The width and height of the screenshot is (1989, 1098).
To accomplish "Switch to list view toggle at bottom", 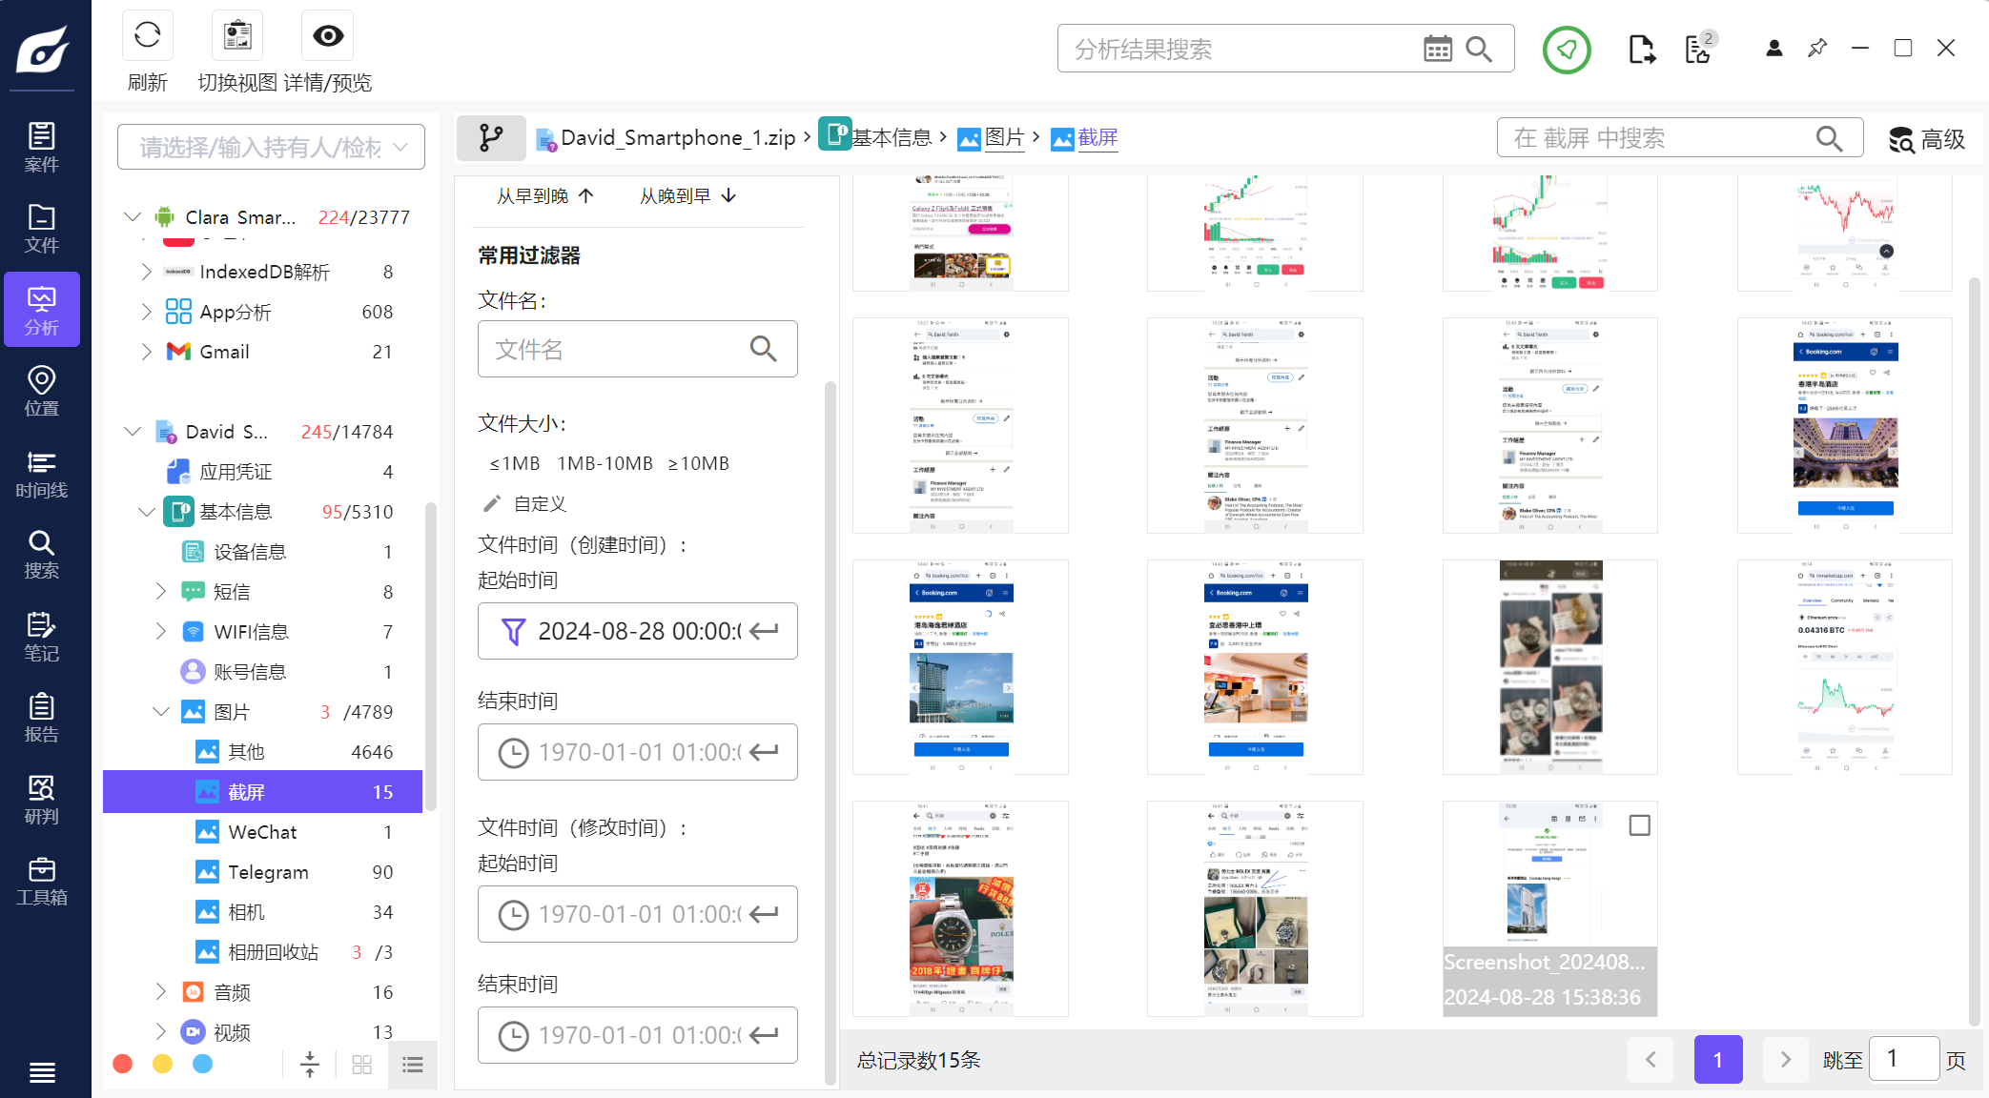I will (413, 1065).
